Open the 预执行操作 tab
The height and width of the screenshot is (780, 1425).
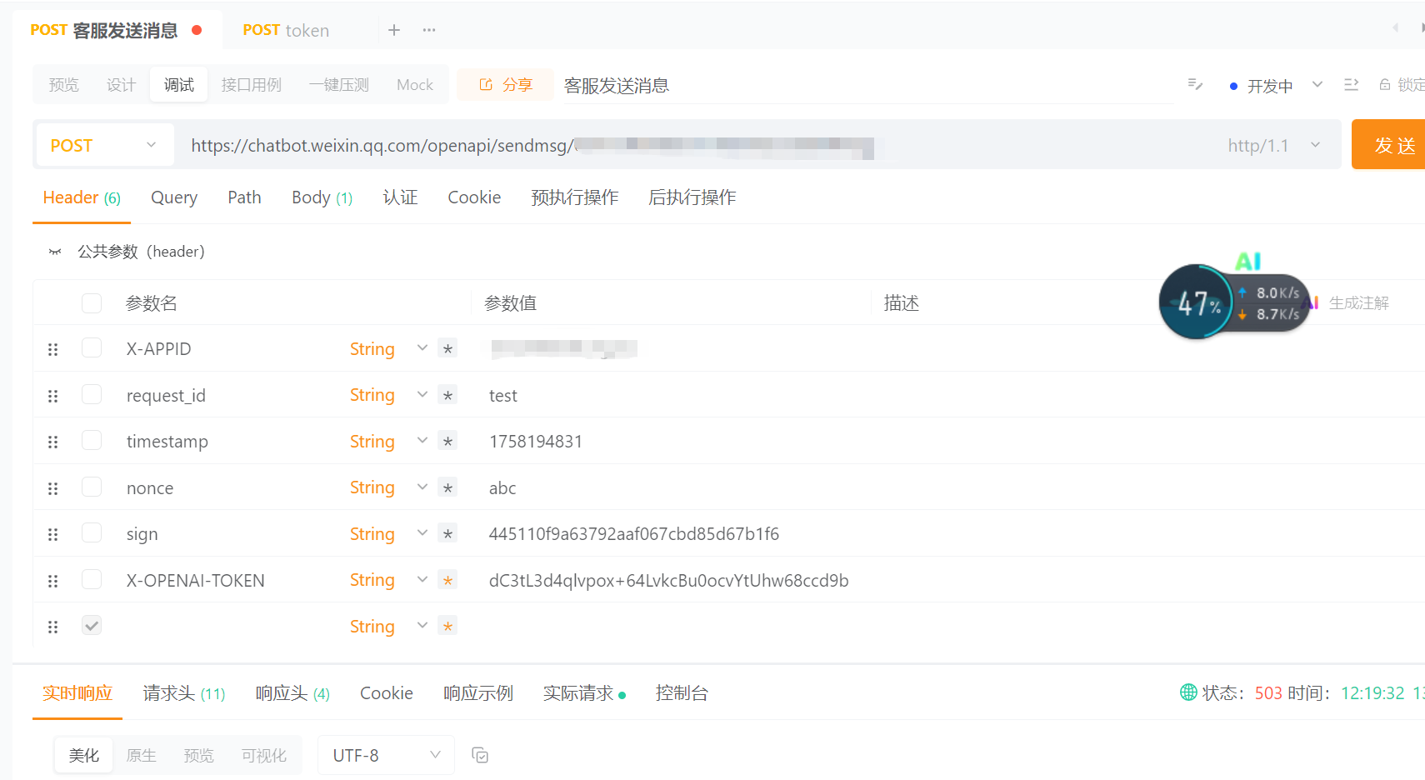(575, 197)
